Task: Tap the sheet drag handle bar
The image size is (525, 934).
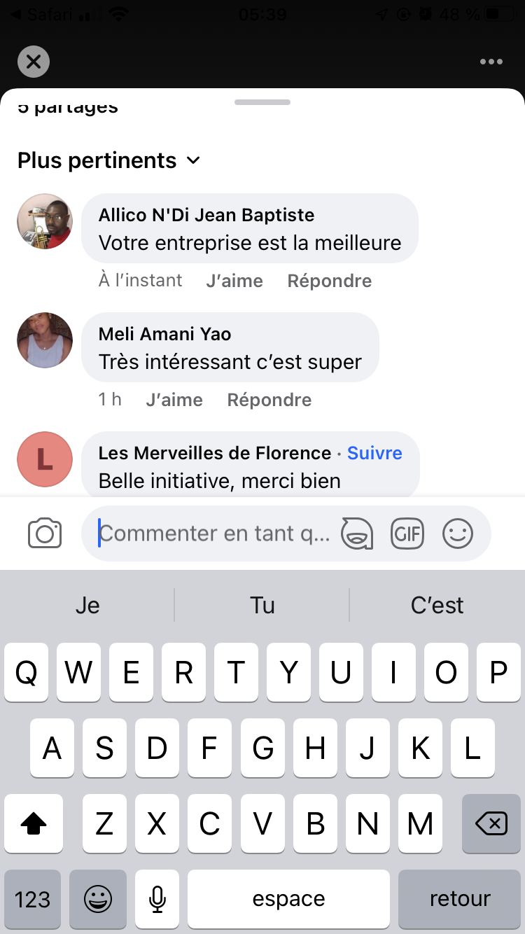Action: point(262,102)
